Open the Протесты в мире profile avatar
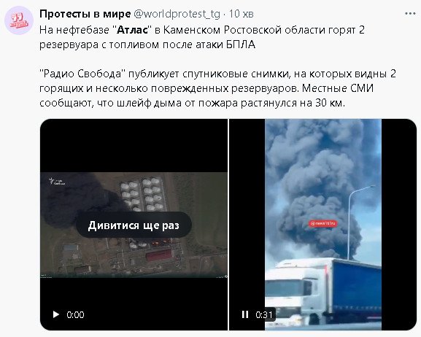 19,20
